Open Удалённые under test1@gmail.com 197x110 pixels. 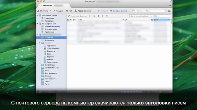click(49, 32)
